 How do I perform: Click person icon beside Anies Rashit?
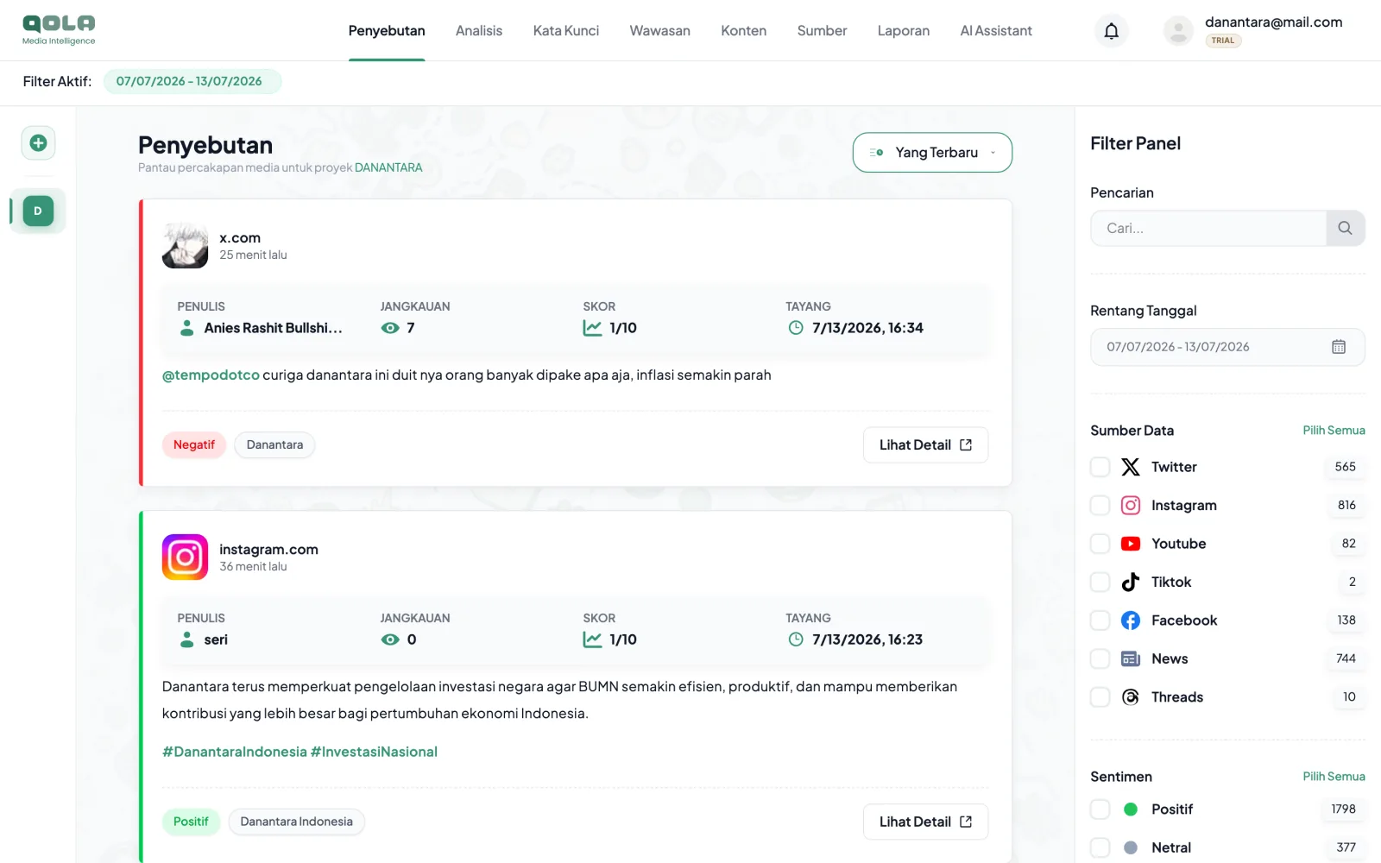pyautogui.click(x=186, y=328)
